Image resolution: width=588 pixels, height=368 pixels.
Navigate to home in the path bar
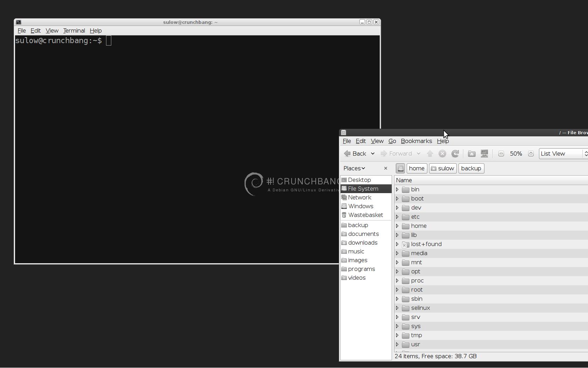click(x=417, y=168)
